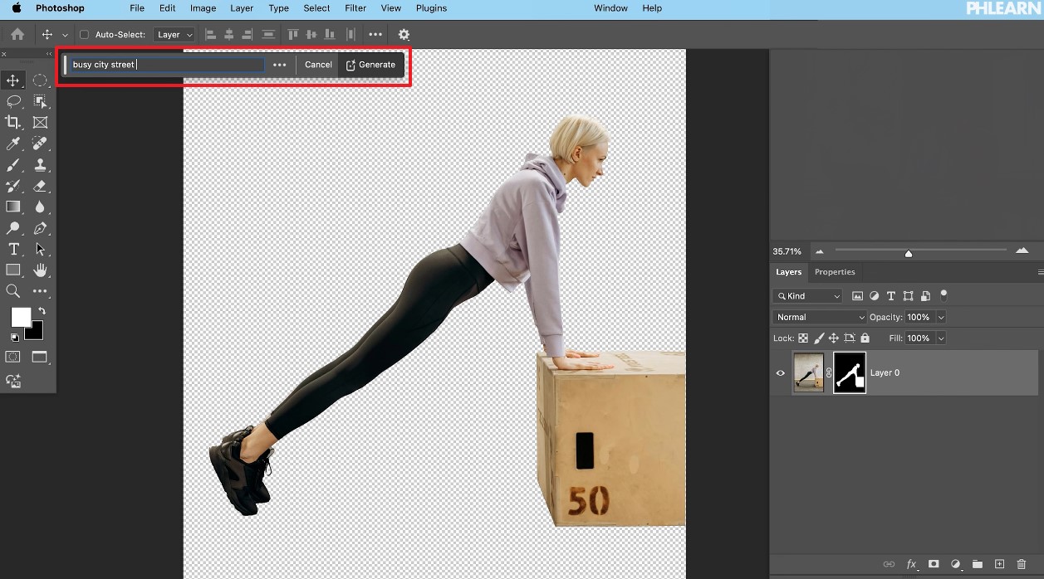Click the Home icon in options bar

[x=17, y=34]
